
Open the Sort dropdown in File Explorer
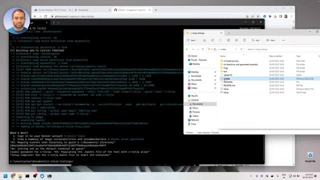256,40
